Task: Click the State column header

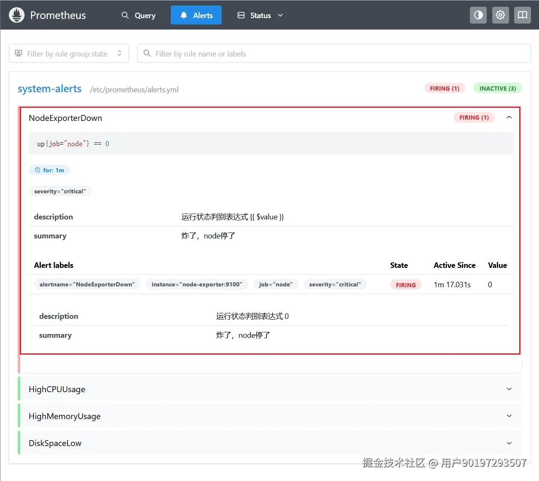Action: click(399, 265)
